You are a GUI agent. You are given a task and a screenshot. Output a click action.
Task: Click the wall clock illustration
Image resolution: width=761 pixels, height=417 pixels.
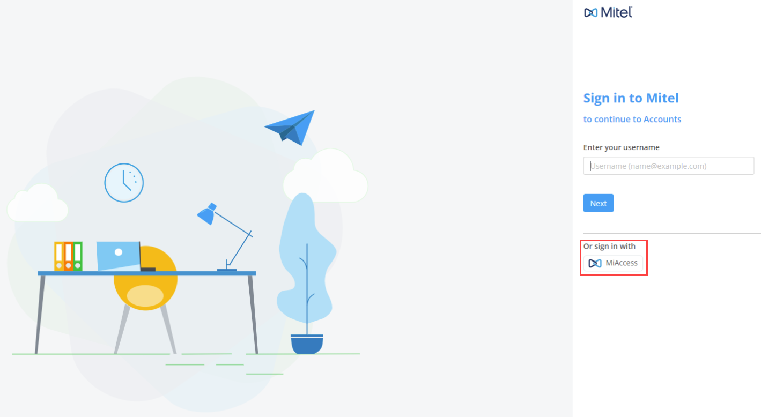click(124, 183)
